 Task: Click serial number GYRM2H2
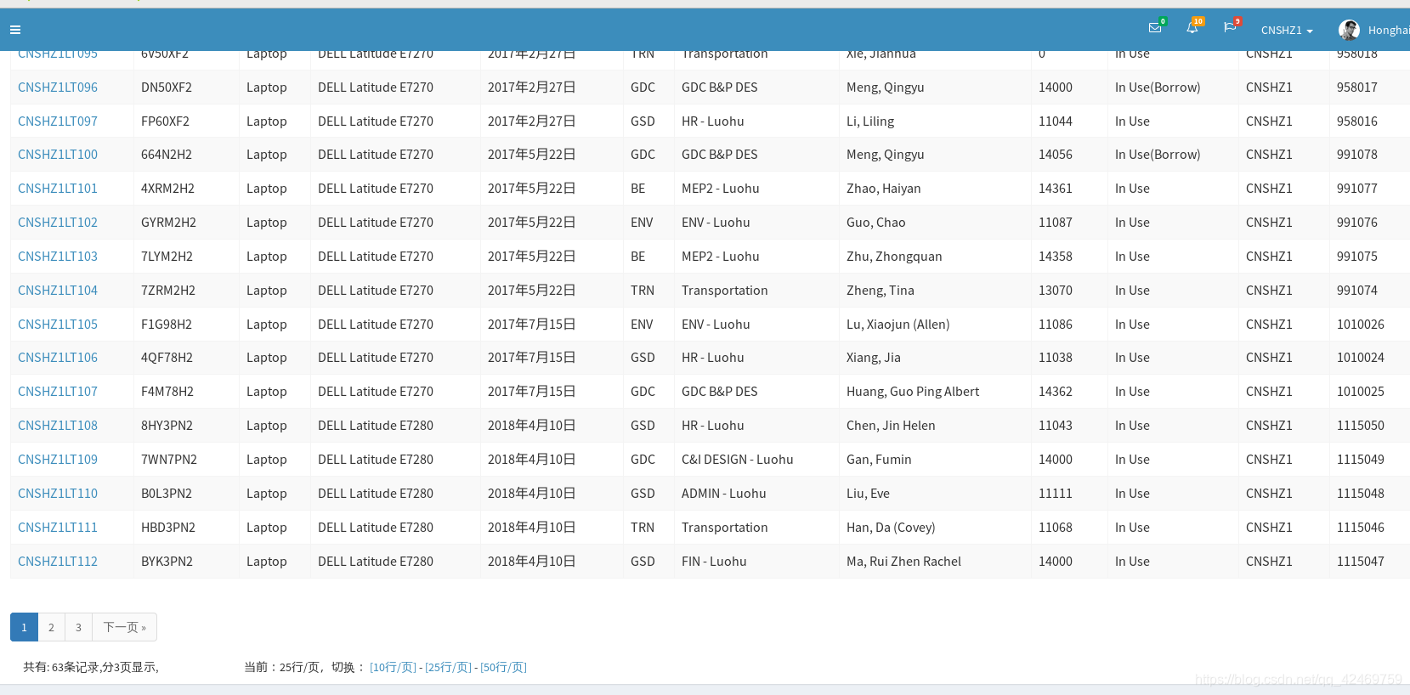point(168,223)
